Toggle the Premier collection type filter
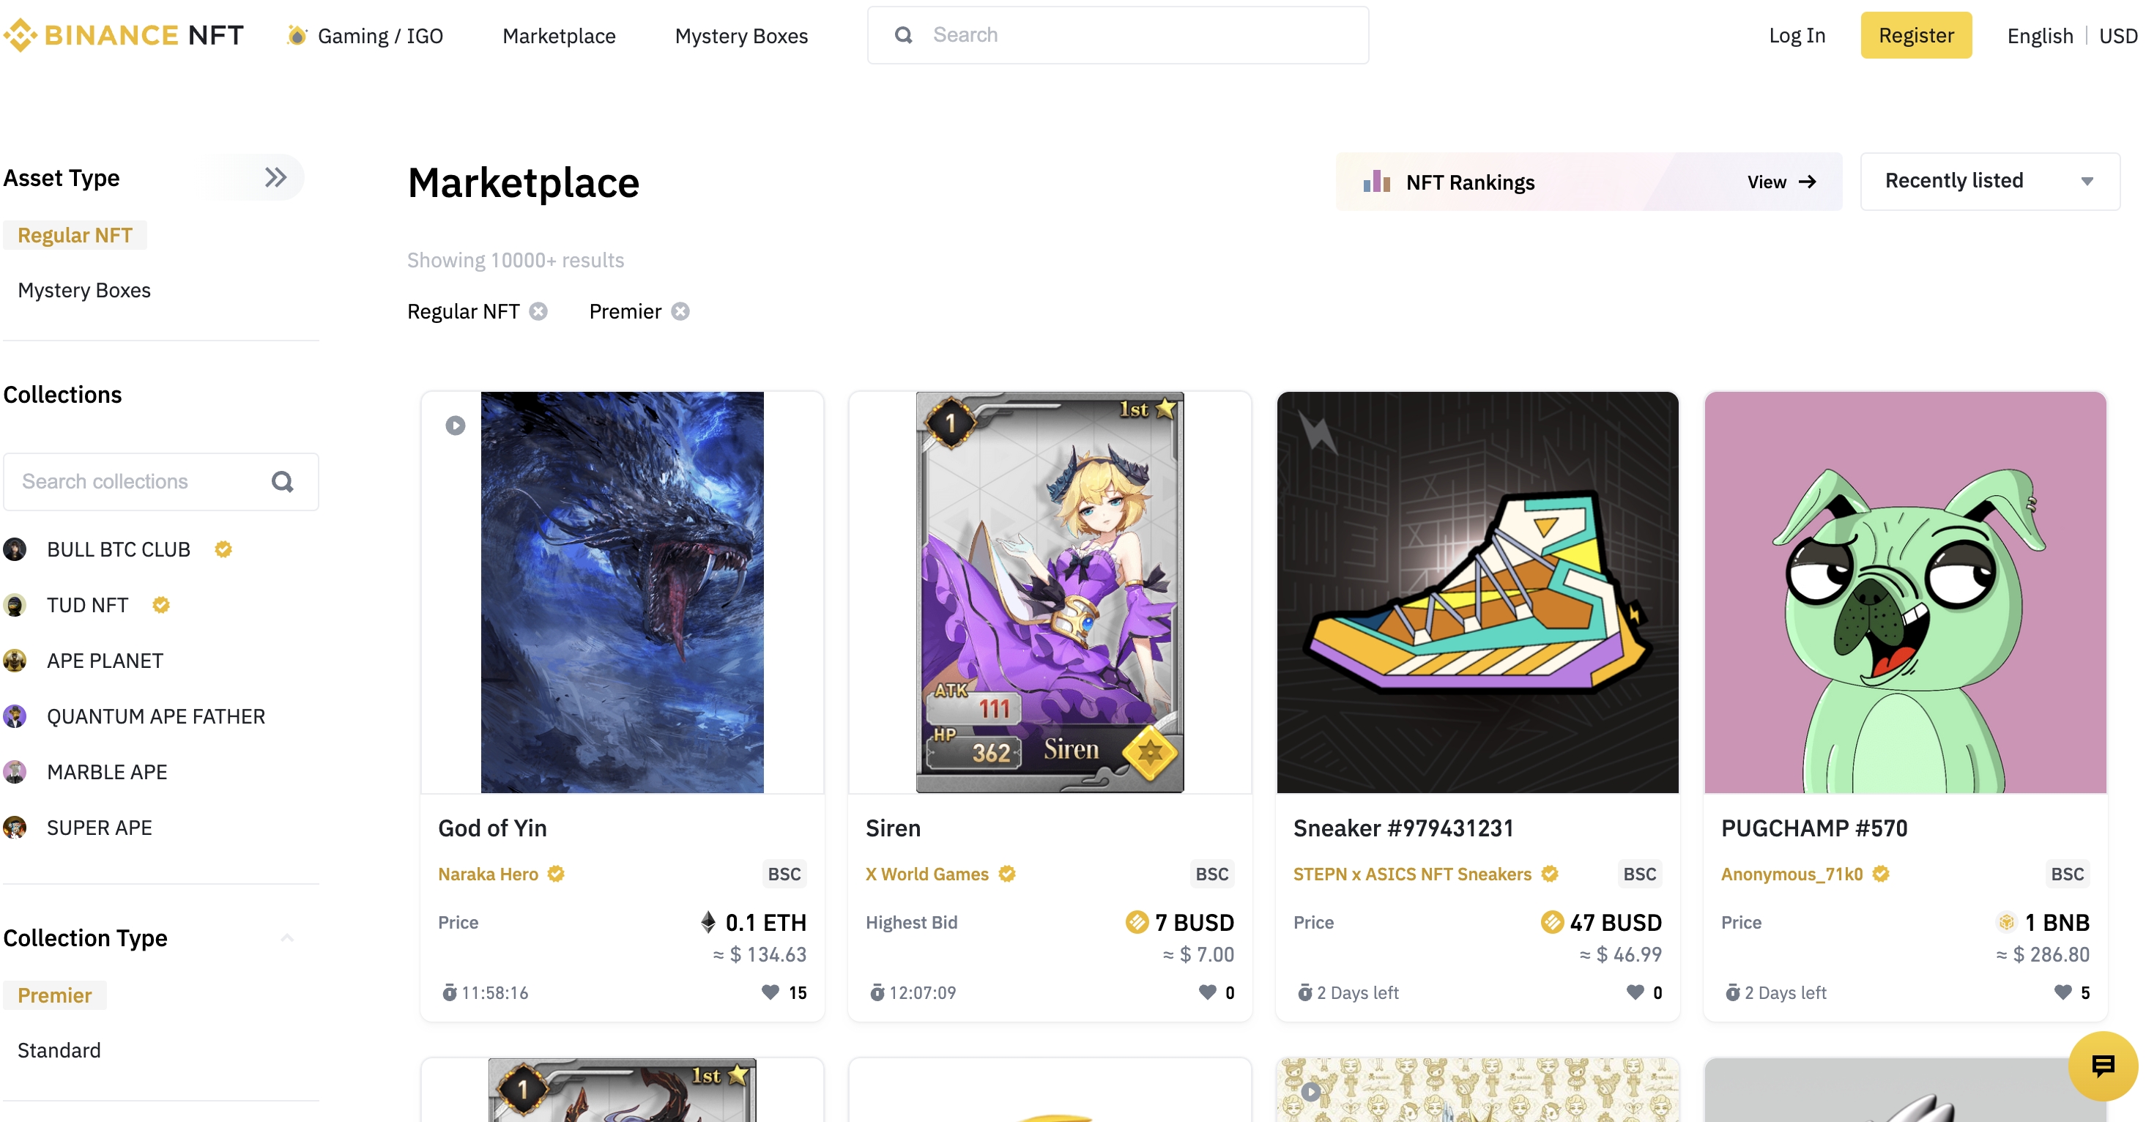 pos(54,995)
